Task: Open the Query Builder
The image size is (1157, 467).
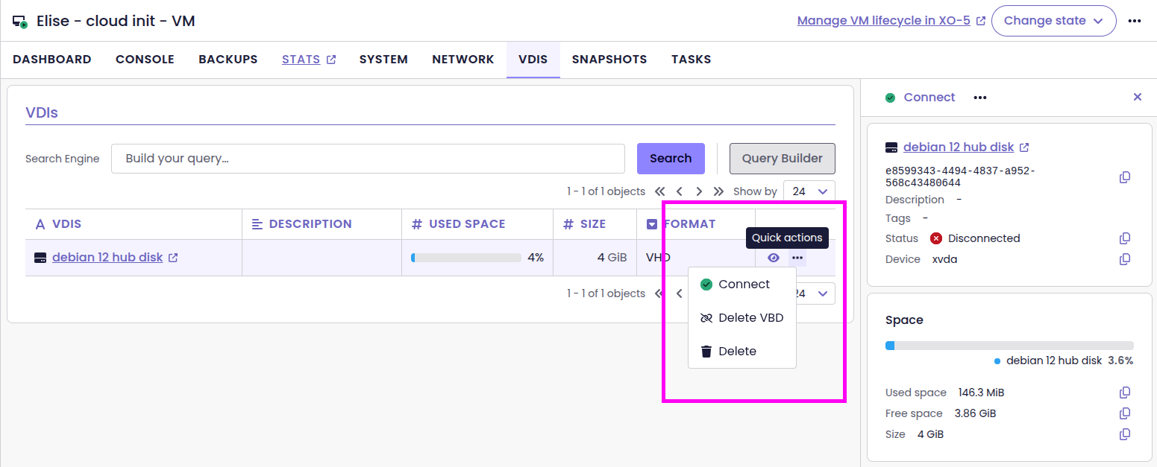Action: 782,158
